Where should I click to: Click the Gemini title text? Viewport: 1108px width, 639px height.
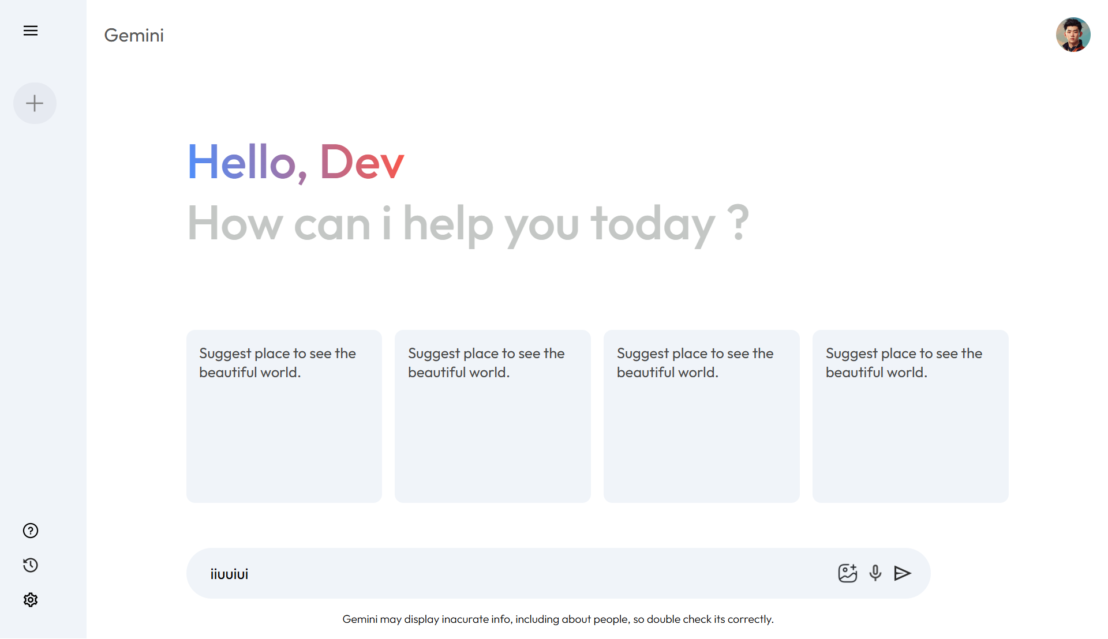[134, 35]
